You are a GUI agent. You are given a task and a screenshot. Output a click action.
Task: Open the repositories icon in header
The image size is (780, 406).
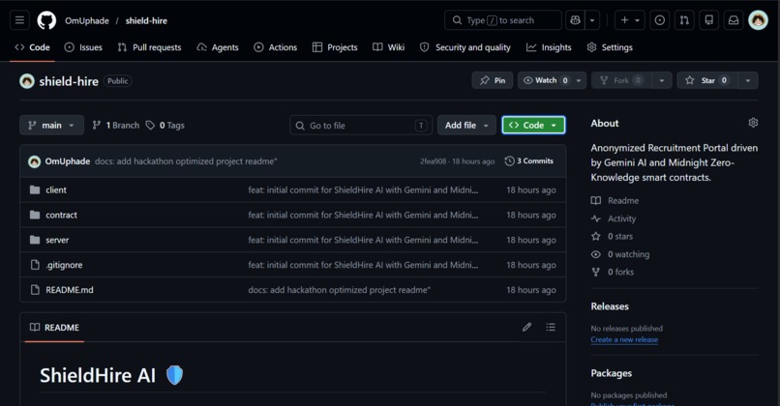click(x=708, y=20)
